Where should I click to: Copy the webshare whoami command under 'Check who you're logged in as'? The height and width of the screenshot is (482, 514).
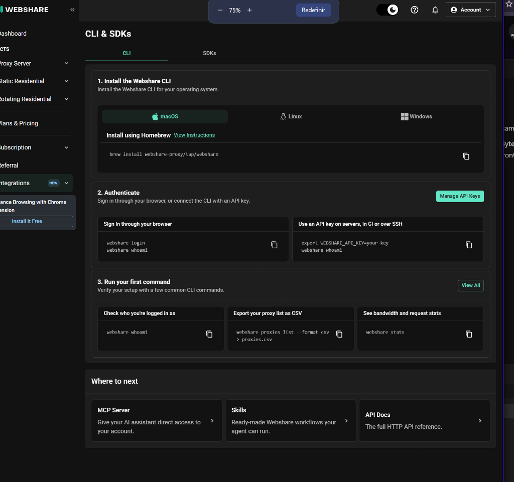point(209,334)
